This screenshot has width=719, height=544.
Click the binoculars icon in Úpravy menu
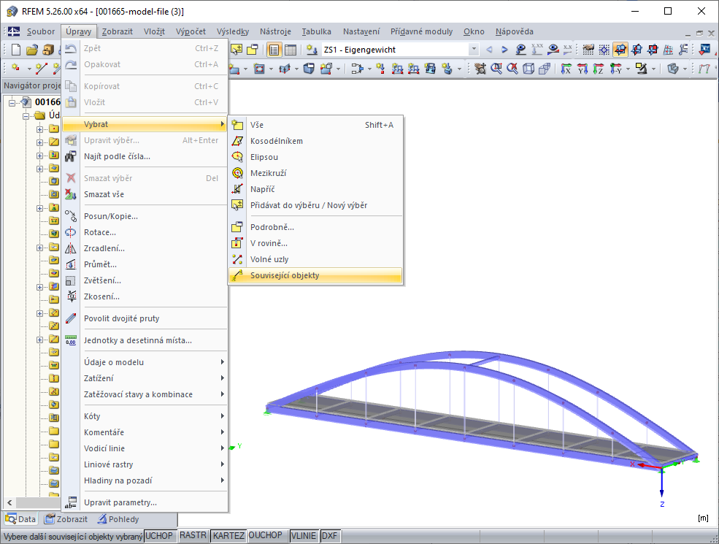[x=71, y=156]
